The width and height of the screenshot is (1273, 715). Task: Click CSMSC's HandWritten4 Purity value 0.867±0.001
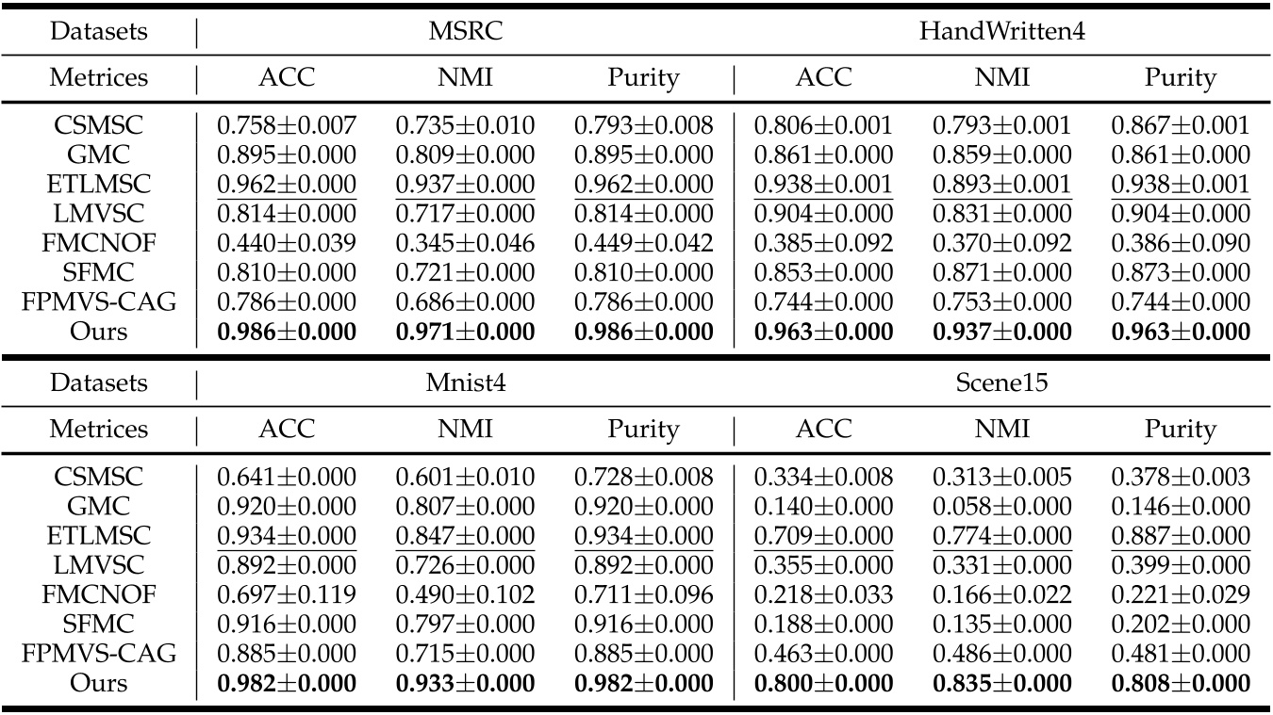tap(1180, 125)
